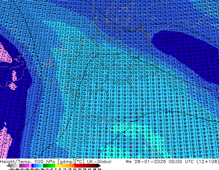The width and height of the screenshot is (219, 170).
Task: Click the bright green legend swatch near -8
Action: click(x=54, y=166)
